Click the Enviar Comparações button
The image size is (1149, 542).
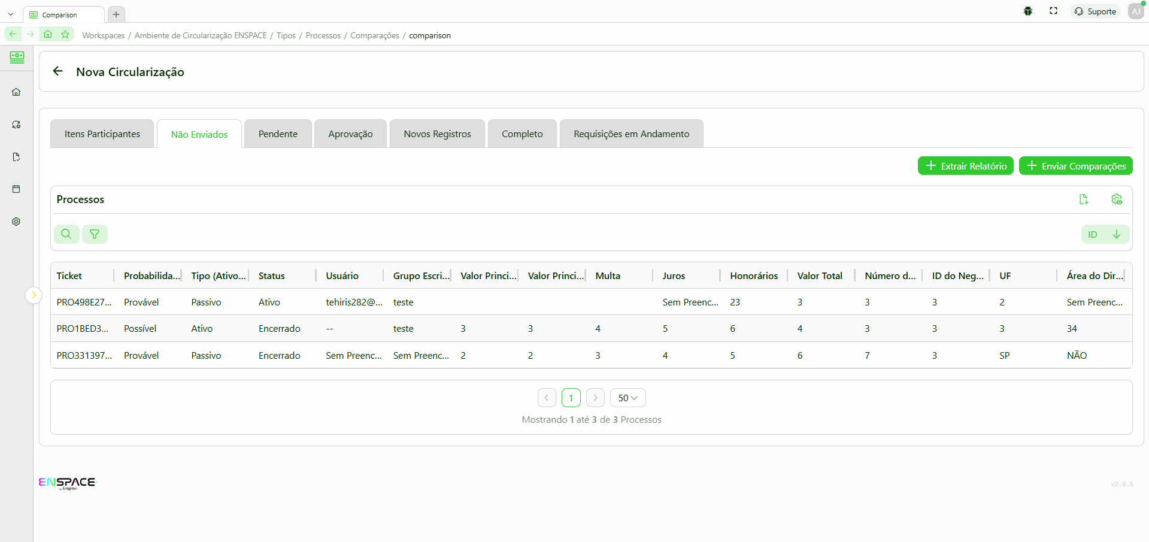coord(1075,166)
